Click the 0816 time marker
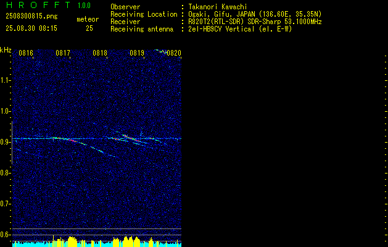388x247 pixels. coord(26,53)
